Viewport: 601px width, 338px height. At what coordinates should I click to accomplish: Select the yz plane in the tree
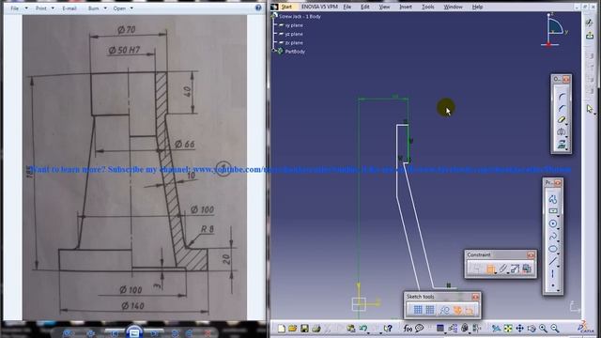[294, 34]
